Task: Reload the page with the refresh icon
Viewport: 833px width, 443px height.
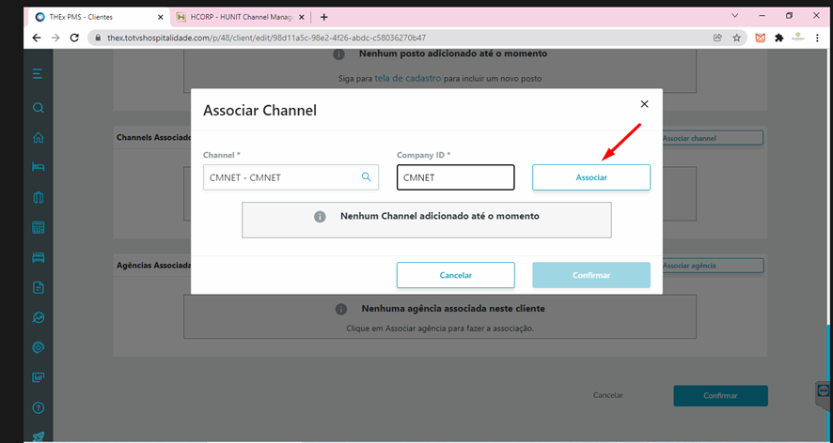Action: point(74,38)
